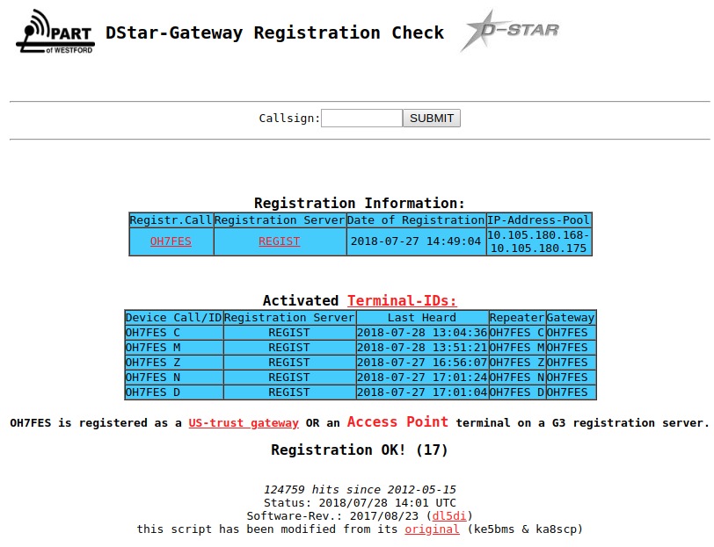
Task: Open the dl5di software revision link
Action: tap(449, 515)
